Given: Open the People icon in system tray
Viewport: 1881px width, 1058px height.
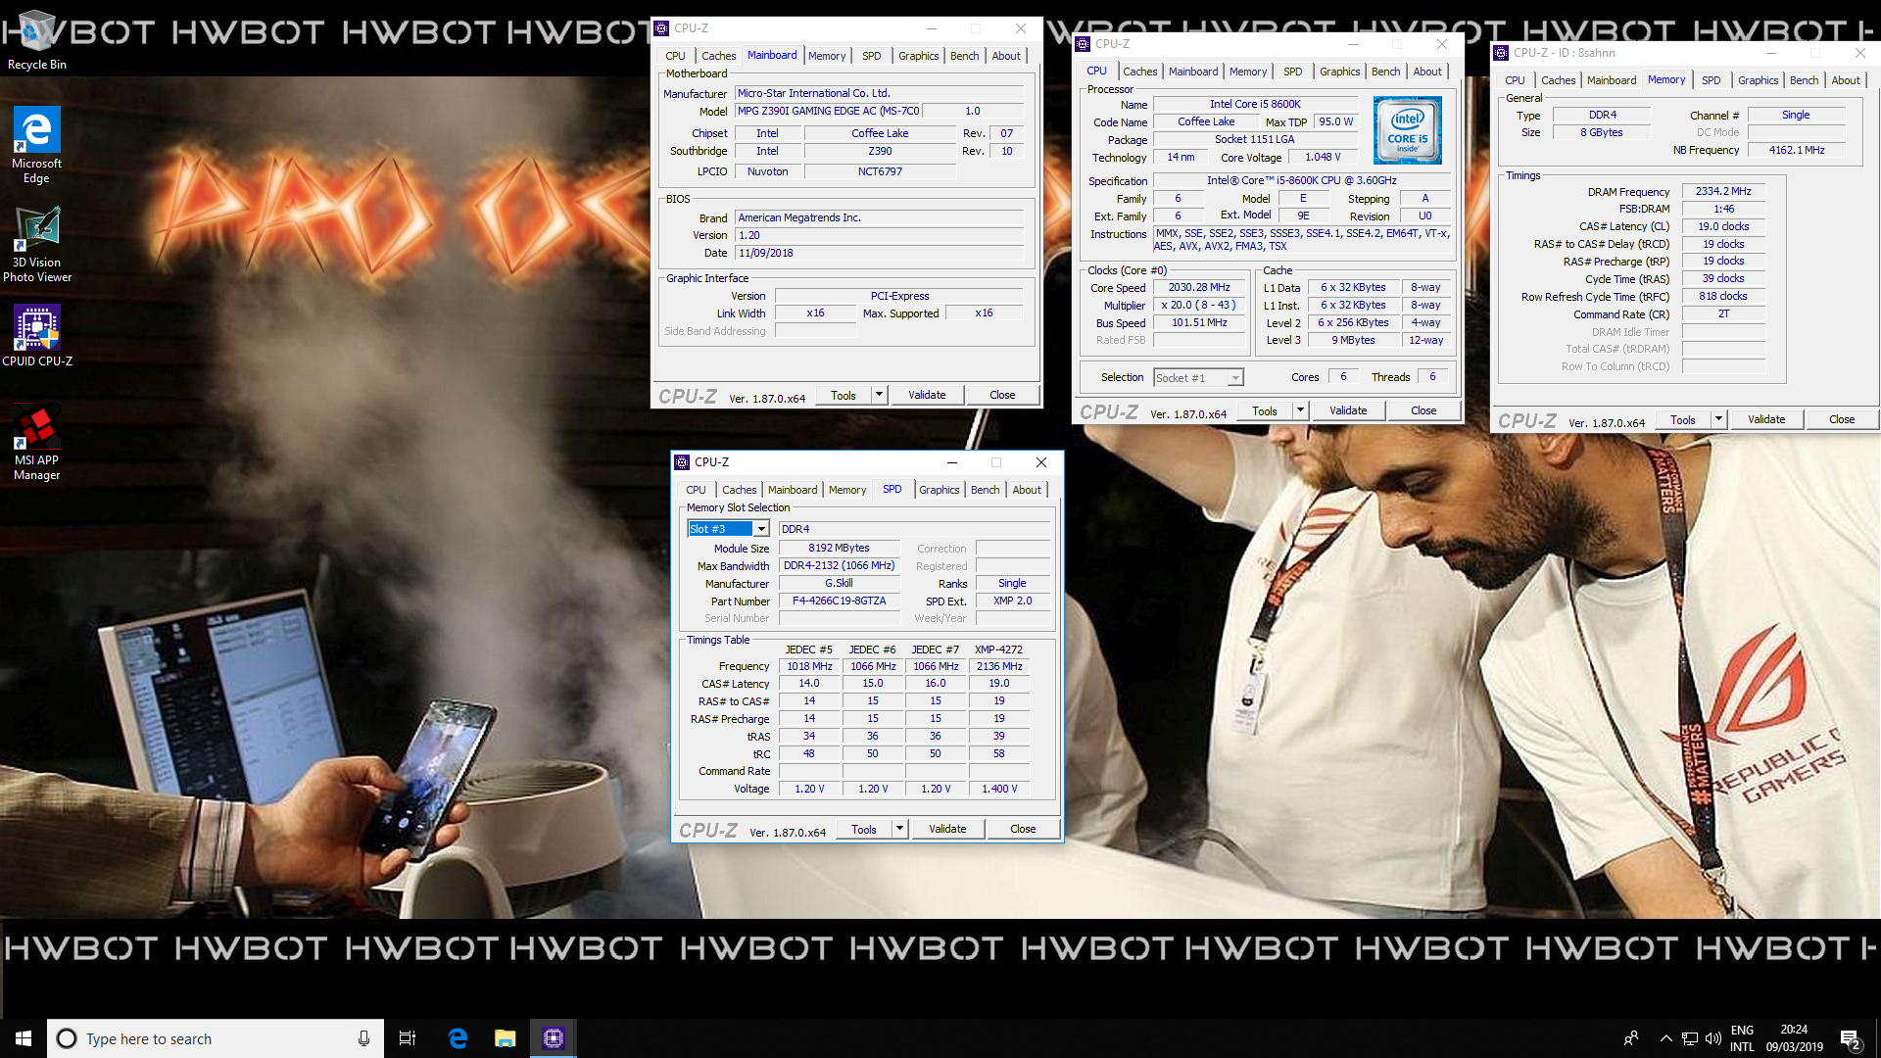Looking at the screenshot, I should tap(1631, 1038).
